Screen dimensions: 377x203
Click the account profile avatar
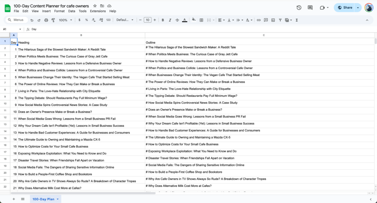pos(369,8)
